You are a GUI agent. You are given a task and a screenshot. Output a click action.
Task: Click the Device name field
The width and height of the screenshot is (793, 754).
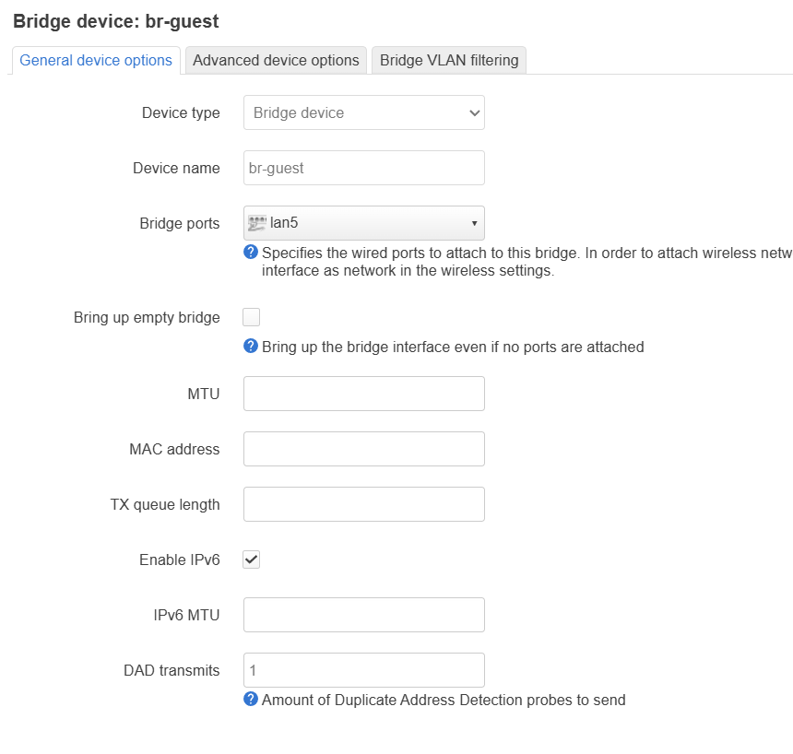(x=363, y=168)
